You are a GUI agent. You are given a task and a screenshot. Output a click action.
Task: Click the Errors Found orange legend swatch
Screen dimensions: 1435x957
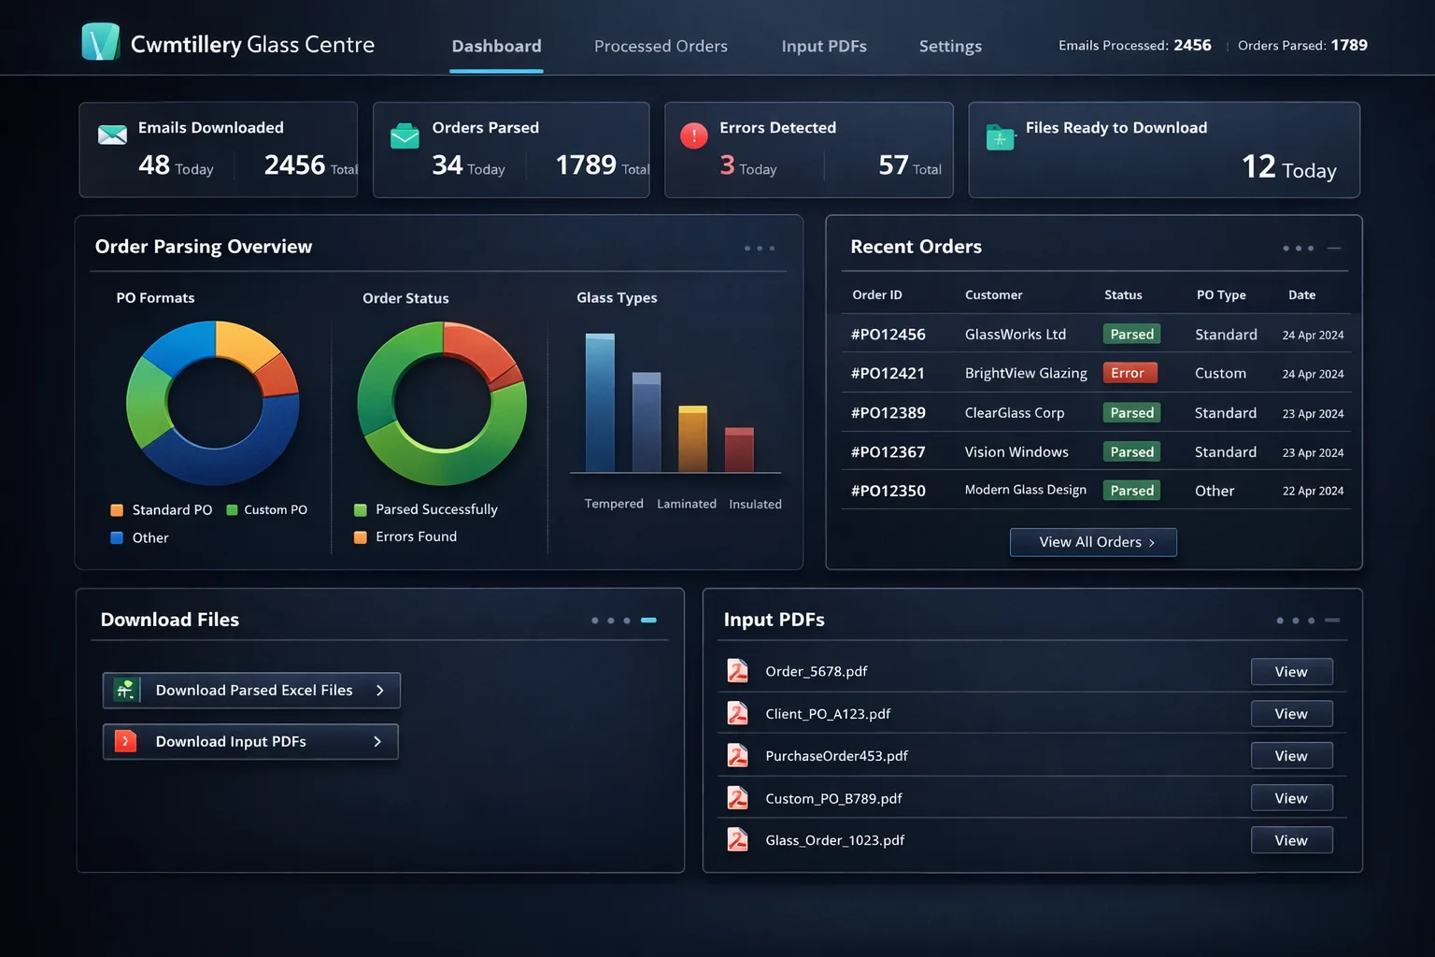coord(361,536)
